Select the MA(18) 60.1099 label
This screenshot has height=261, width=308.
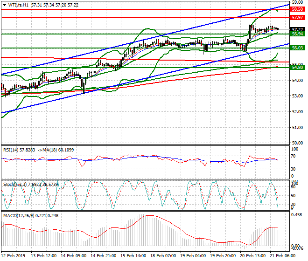(x=58, y=150)
